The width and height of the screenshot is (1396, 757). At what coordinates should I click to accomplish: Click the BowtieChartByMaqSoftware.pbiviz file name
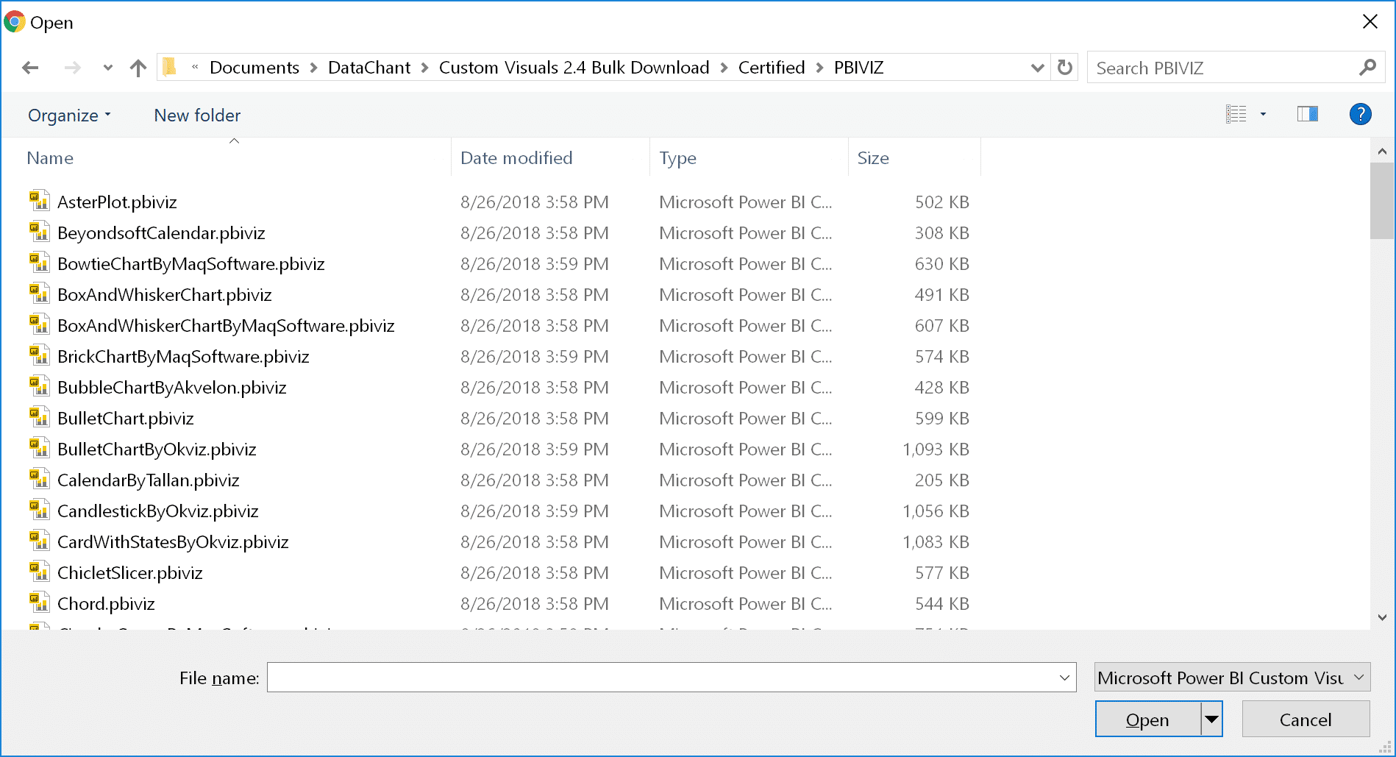[x=191, y=264]
